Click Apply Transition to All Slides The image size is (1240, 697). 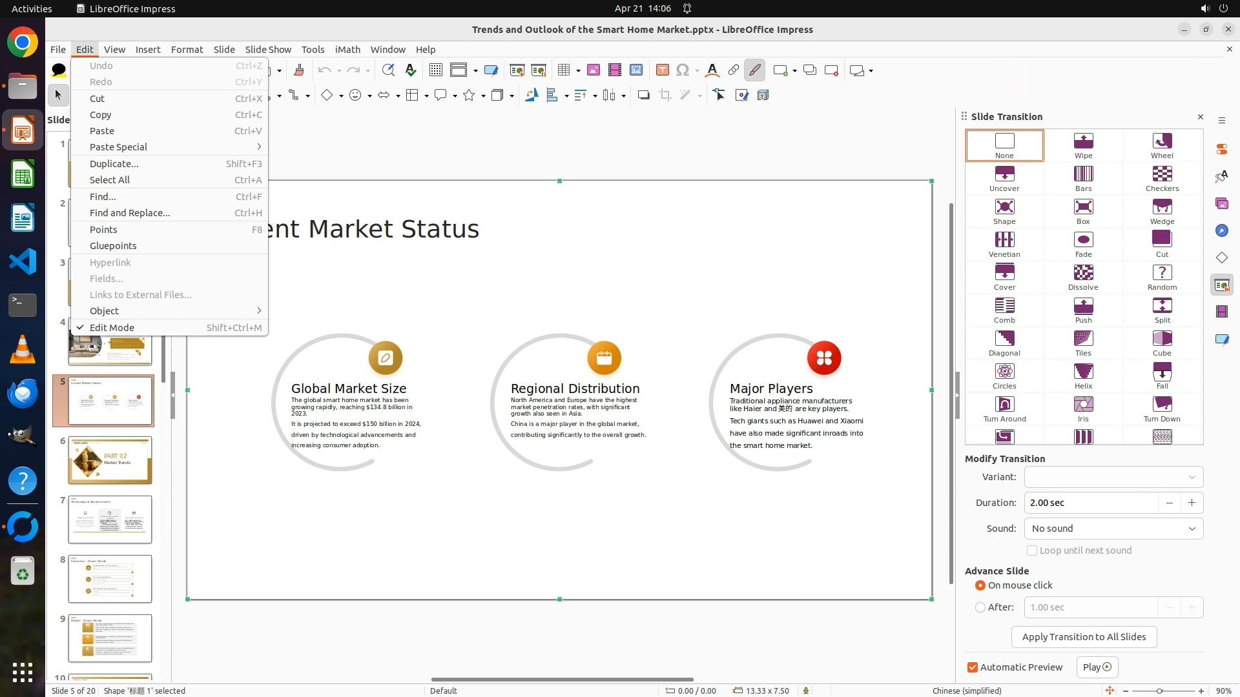[x=1084, y=637]
